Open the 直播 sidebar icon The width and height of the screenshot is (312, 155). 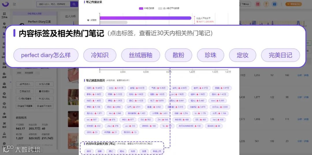tap(4, 65)
